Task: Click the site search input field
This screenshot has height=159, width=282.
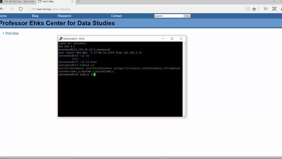Action: tap(169, 16)
